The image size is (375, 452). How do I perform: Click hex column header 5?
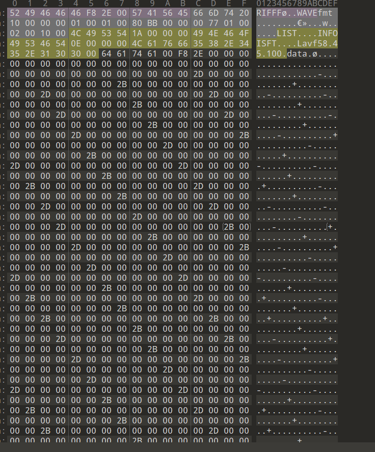91,4
